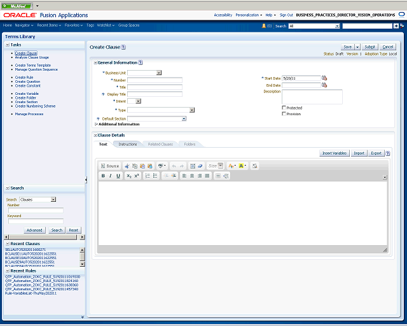Screen dimensions: 407x326
Task: Open the Favorites menu
Action: pos(74,25)
